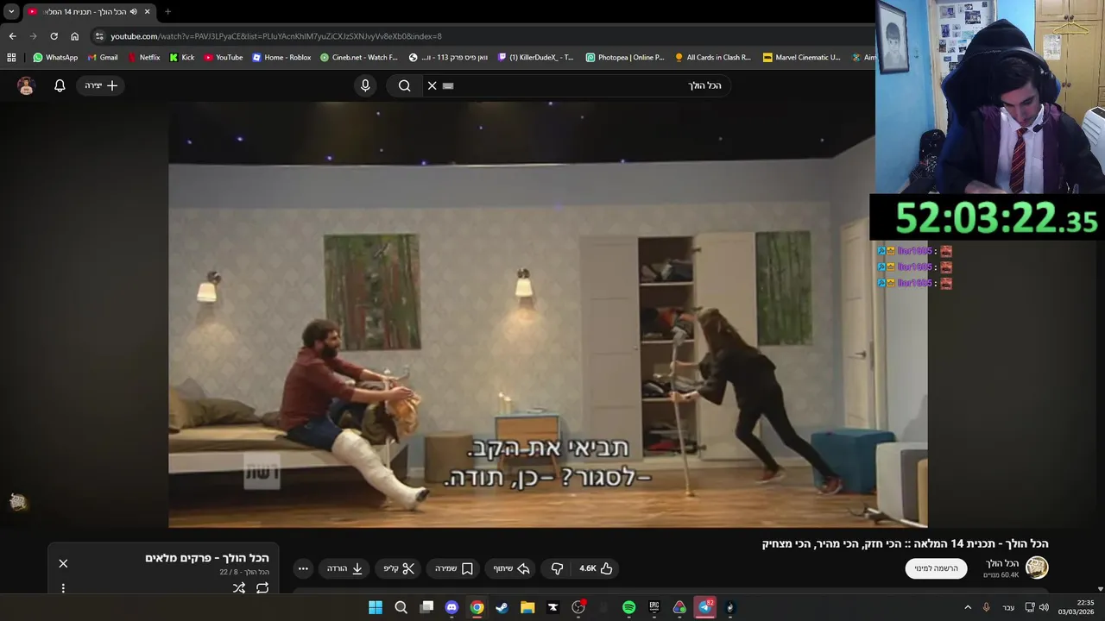Open the browser tab search dropdown
The height and width of the screenshot is (621, 1105).
pyautogui.click(x=11, y=11)
